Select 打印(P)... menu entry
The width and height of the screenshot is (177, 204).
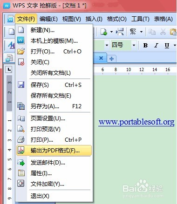point(54,140)
